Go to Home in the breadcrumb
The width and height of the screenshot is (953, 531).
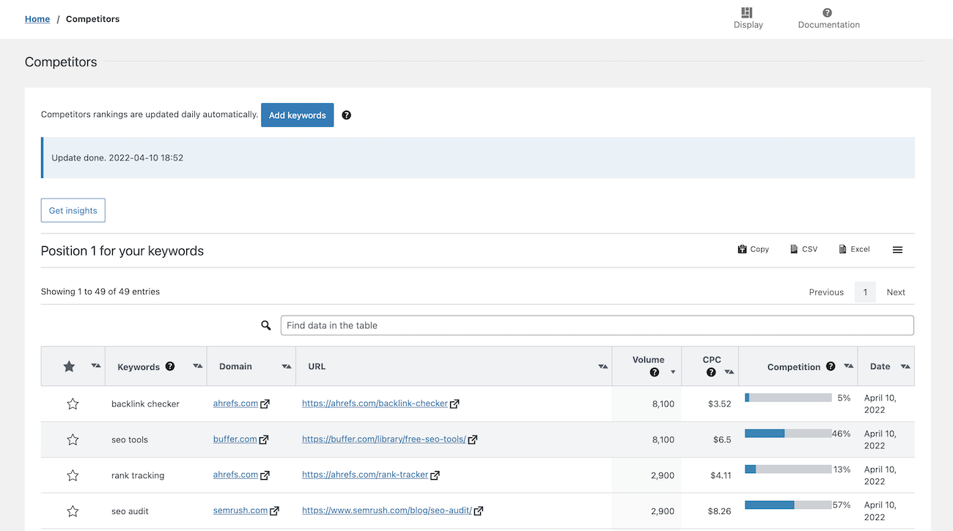click(x=37, y=19)
